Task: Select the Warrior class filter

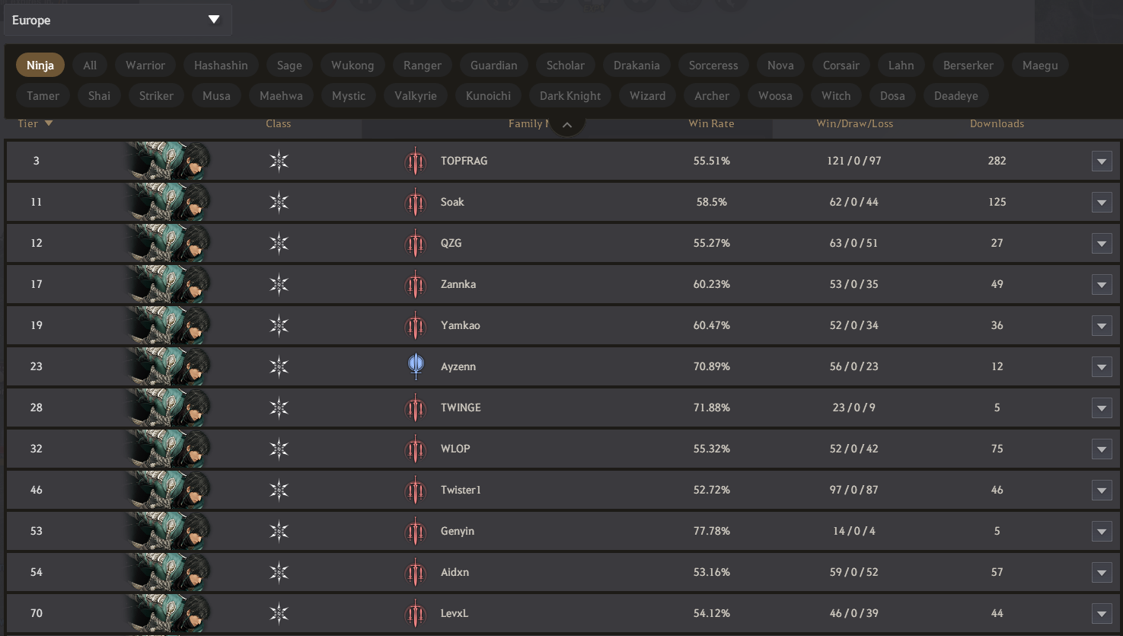Action: click(145, 66)
